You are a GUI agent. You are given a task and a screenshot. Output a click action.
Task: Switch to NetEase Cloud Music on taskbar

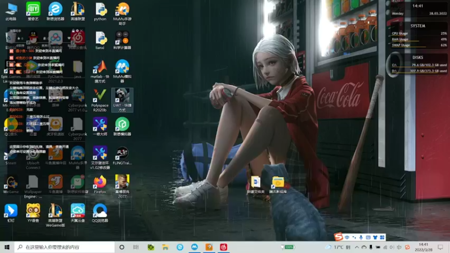(x=223, y=247)
